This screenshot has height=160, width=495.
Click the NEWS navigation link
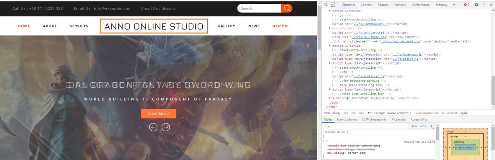pos(254,26)
